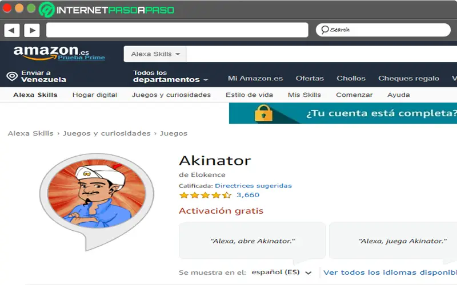Screen dimensions: 457x285
Task: Click the browser address bar field
Action: 177,30
